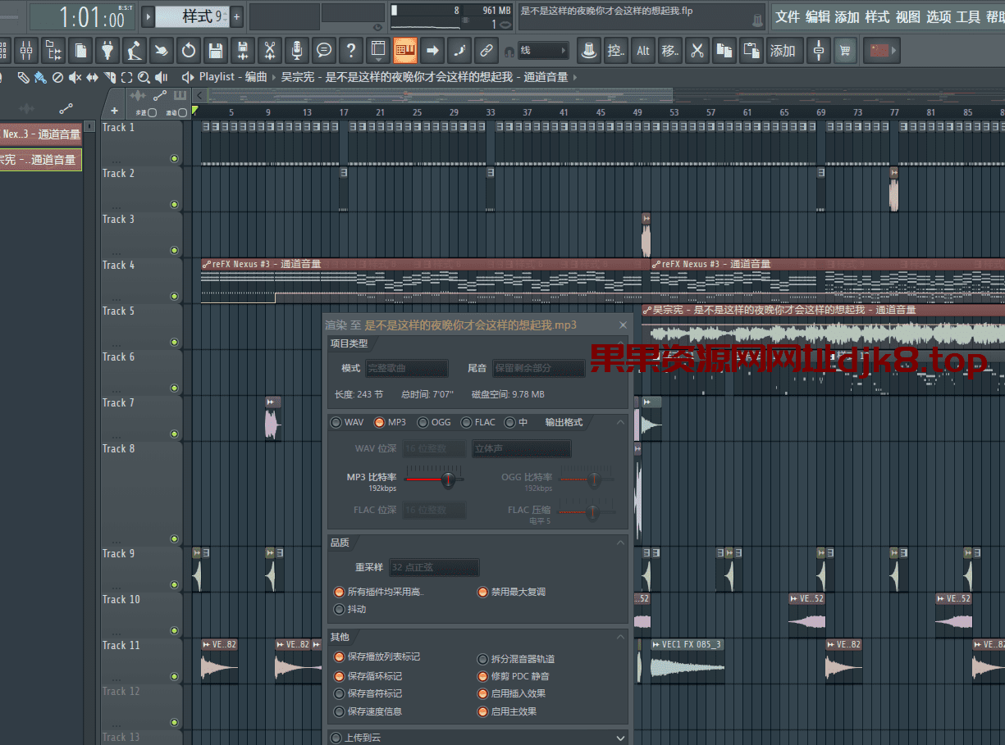The width and height of the screenshot is (1005, 745).
Task: Open the 重采样 resampling dropdown
Action: point(434,567)
